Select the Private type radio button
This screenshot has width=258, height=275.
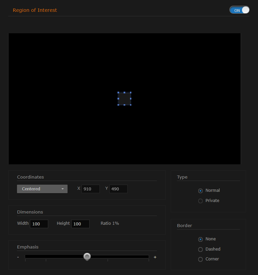[x=200, y=201]
